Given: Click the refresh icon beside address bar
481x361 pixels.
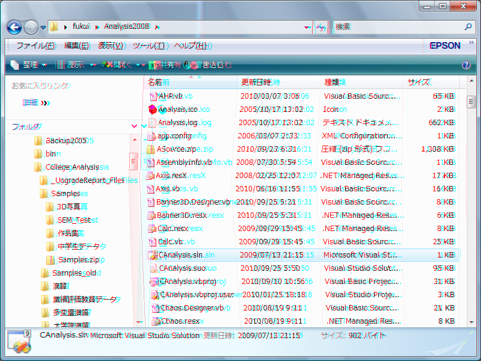Looking at the screenshot, I should tap(320, 27).
